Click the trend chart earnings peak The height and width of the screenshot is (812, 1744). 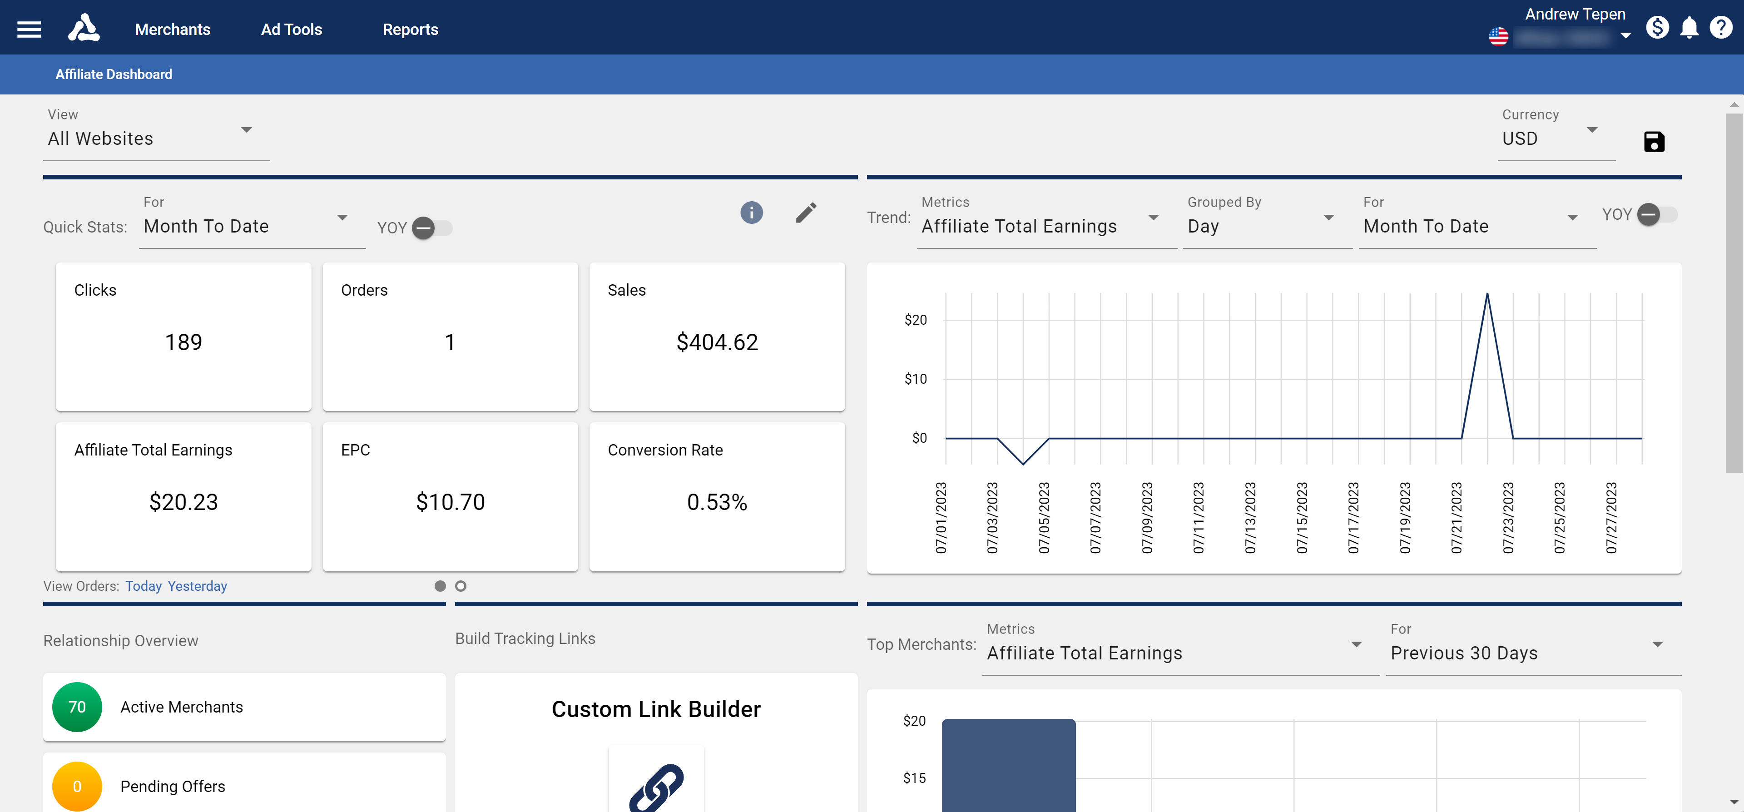point(1487,294)
